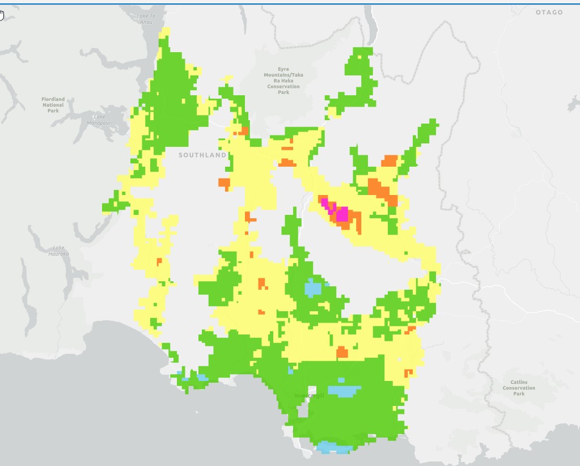This screenshot has height=466, width=580.
Task: Click the small blue patches on the southwest coast
Action: pos(193,376)
